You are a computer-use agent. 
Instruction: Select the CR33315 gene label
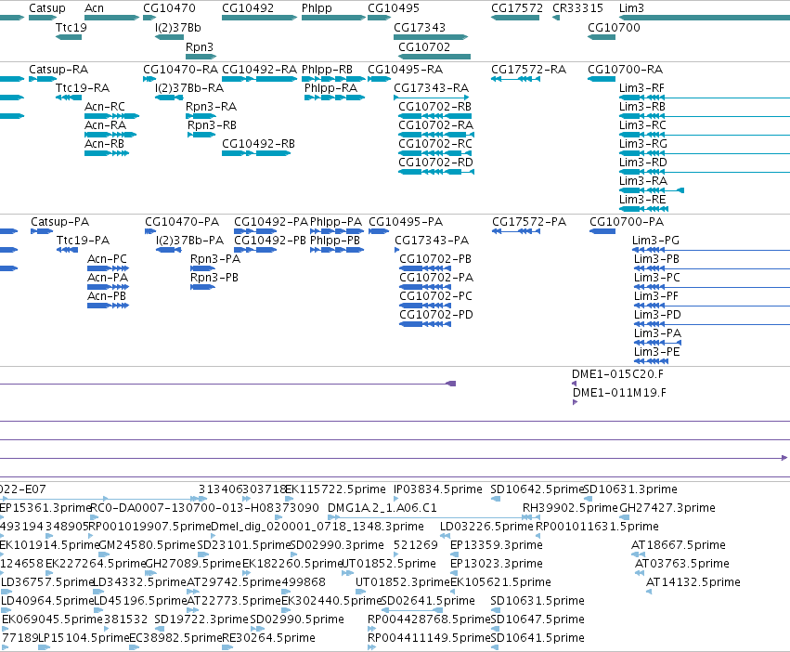578,8
